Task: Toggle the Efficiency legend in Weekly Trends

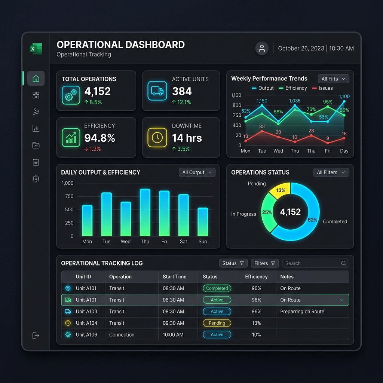Action: coord(292,88)
